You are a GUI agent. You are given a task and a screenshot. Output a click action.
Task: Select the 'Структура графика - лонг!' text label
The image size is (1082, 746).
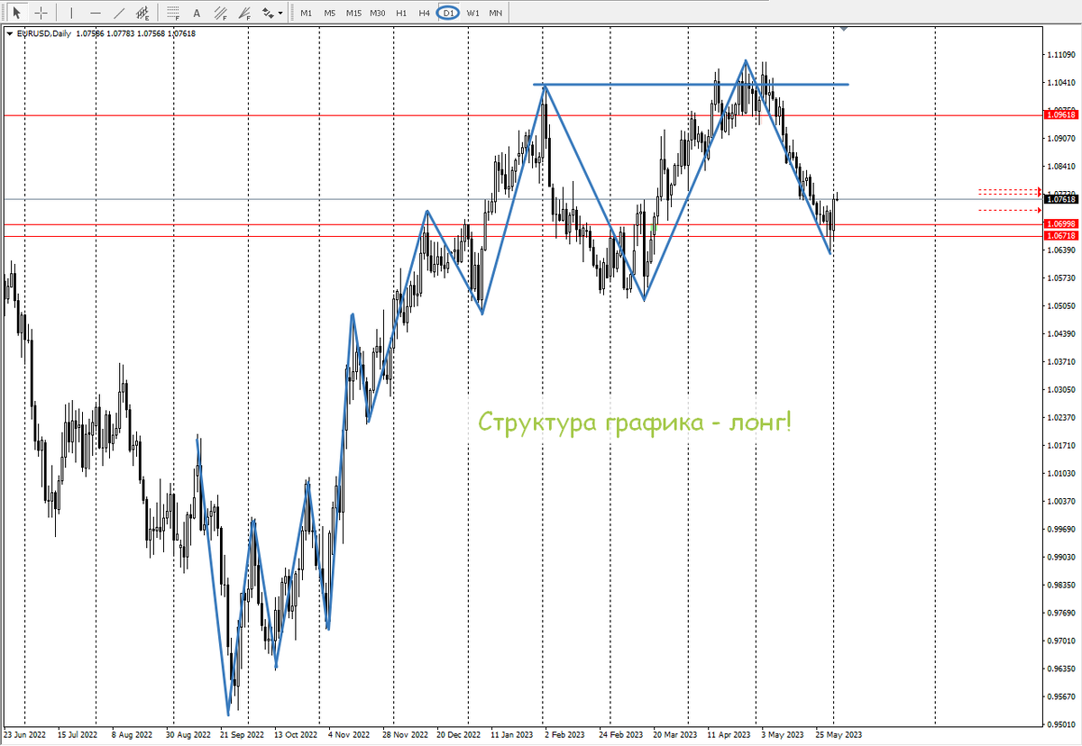click(x=635, y=421)
